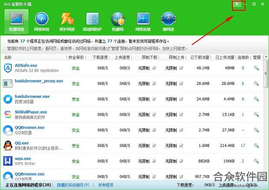Sort by 安全等级 column header
The height and width of the screenshot is (190, 269).
tap(76, 57)
